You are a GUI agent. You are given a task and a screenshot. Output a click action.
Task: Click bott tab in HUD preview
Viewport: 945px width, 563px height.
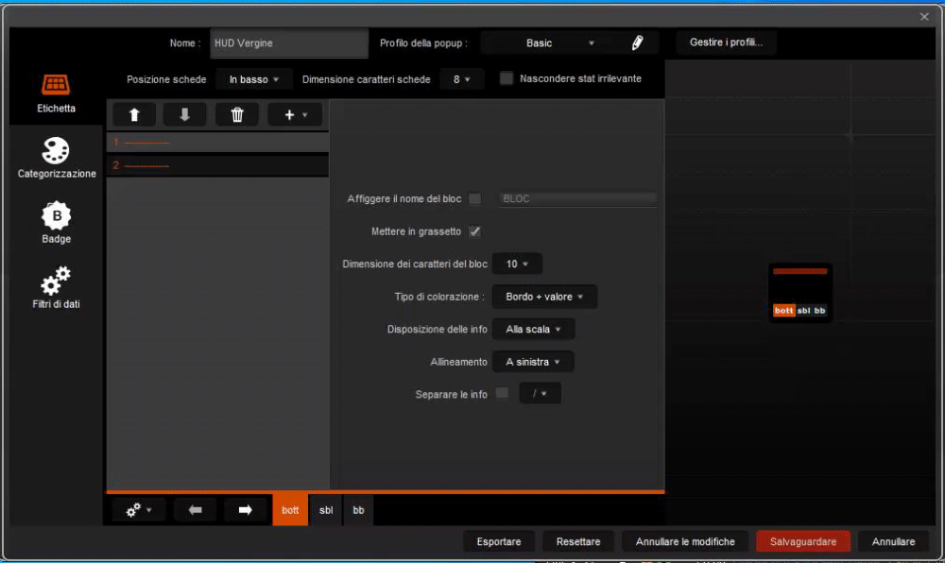783,311
